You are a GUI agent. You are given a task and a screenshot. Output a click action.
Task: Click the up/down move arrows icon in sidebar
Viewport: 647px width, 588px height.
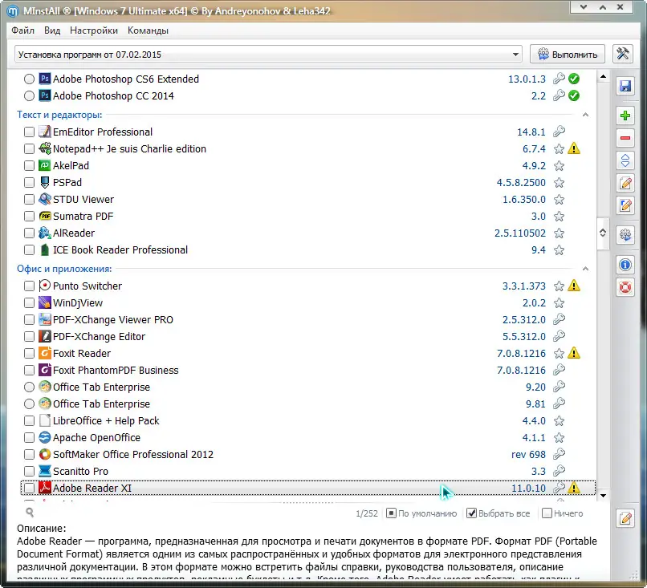(625, 160)
